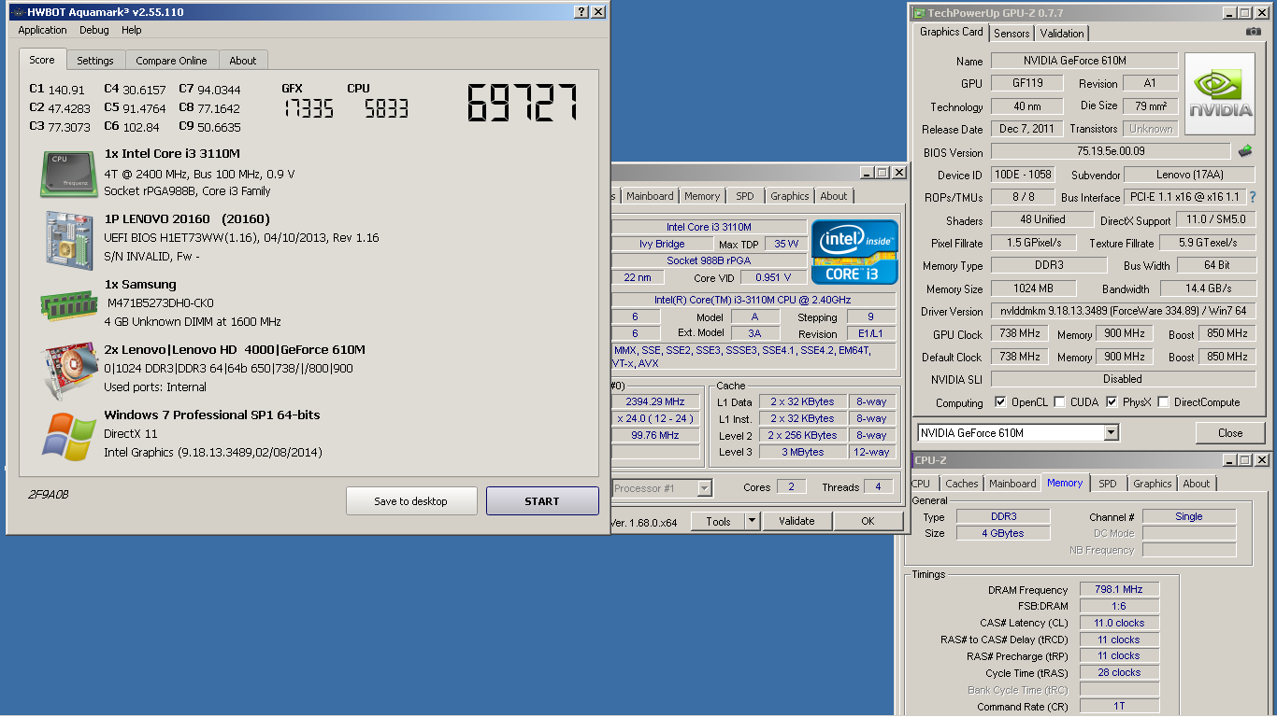Toggle the PhysX checkbox in GPU-Z

(1112, 402)
